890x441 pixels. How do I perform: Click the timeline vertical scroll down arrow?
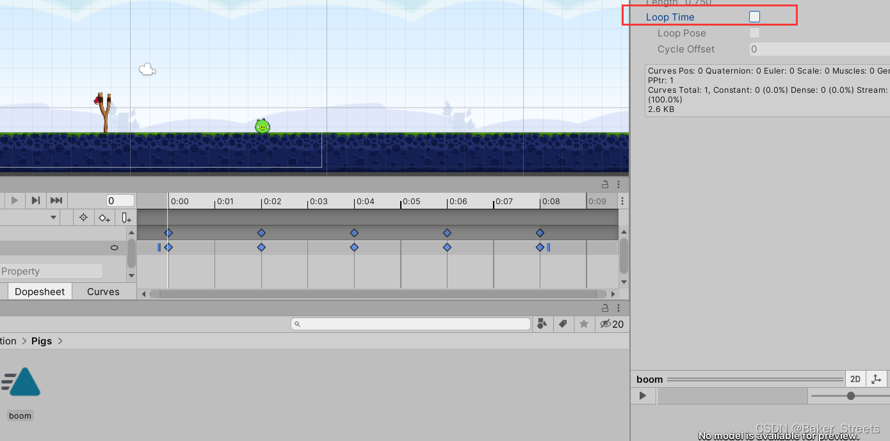pyautogui.click(x=624, y=282)
